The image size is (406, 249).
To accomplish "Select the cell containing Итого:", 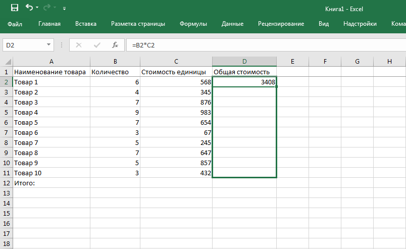I will point(51,183).
